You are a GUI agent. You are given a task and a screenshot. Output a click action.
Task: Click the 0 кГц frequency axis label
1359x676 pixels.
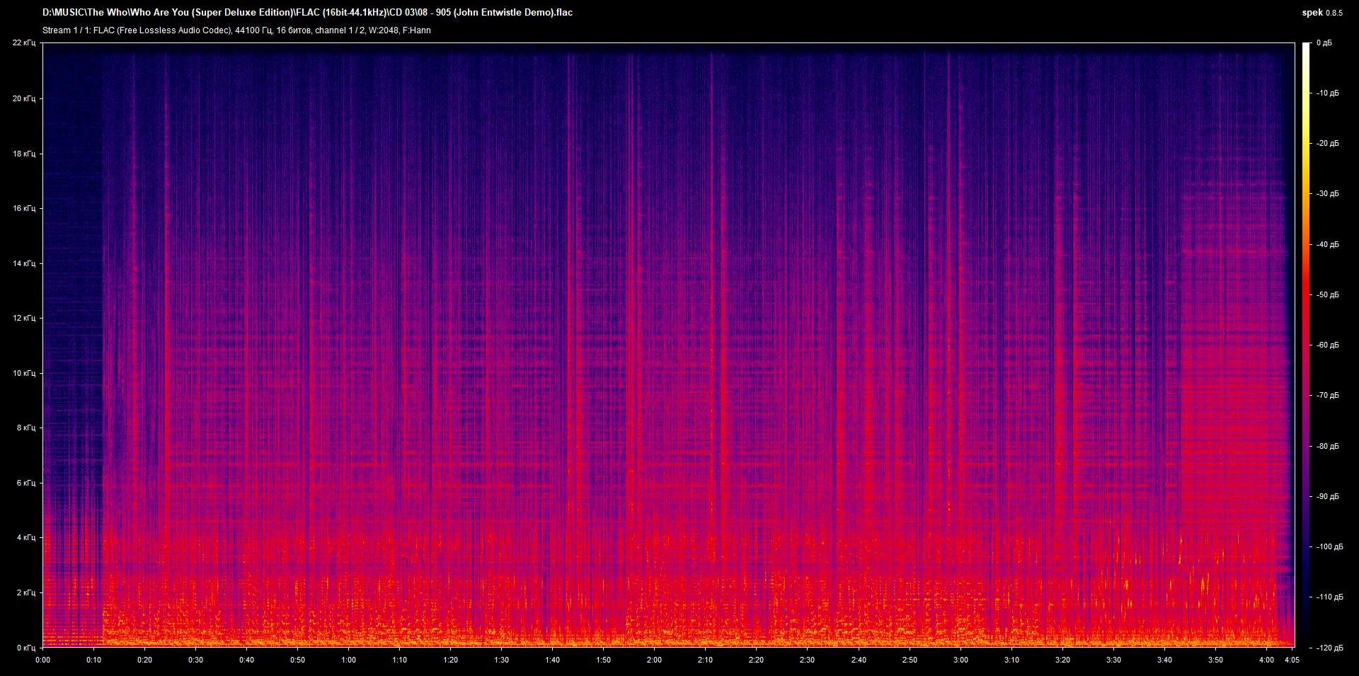(x=26, y=646)
